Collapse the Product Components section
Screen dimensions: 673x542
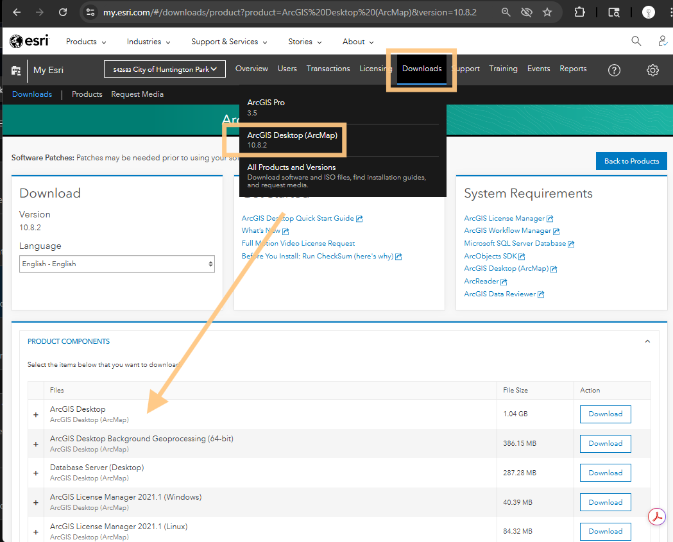pyautogui.click(x=647, y=341)
